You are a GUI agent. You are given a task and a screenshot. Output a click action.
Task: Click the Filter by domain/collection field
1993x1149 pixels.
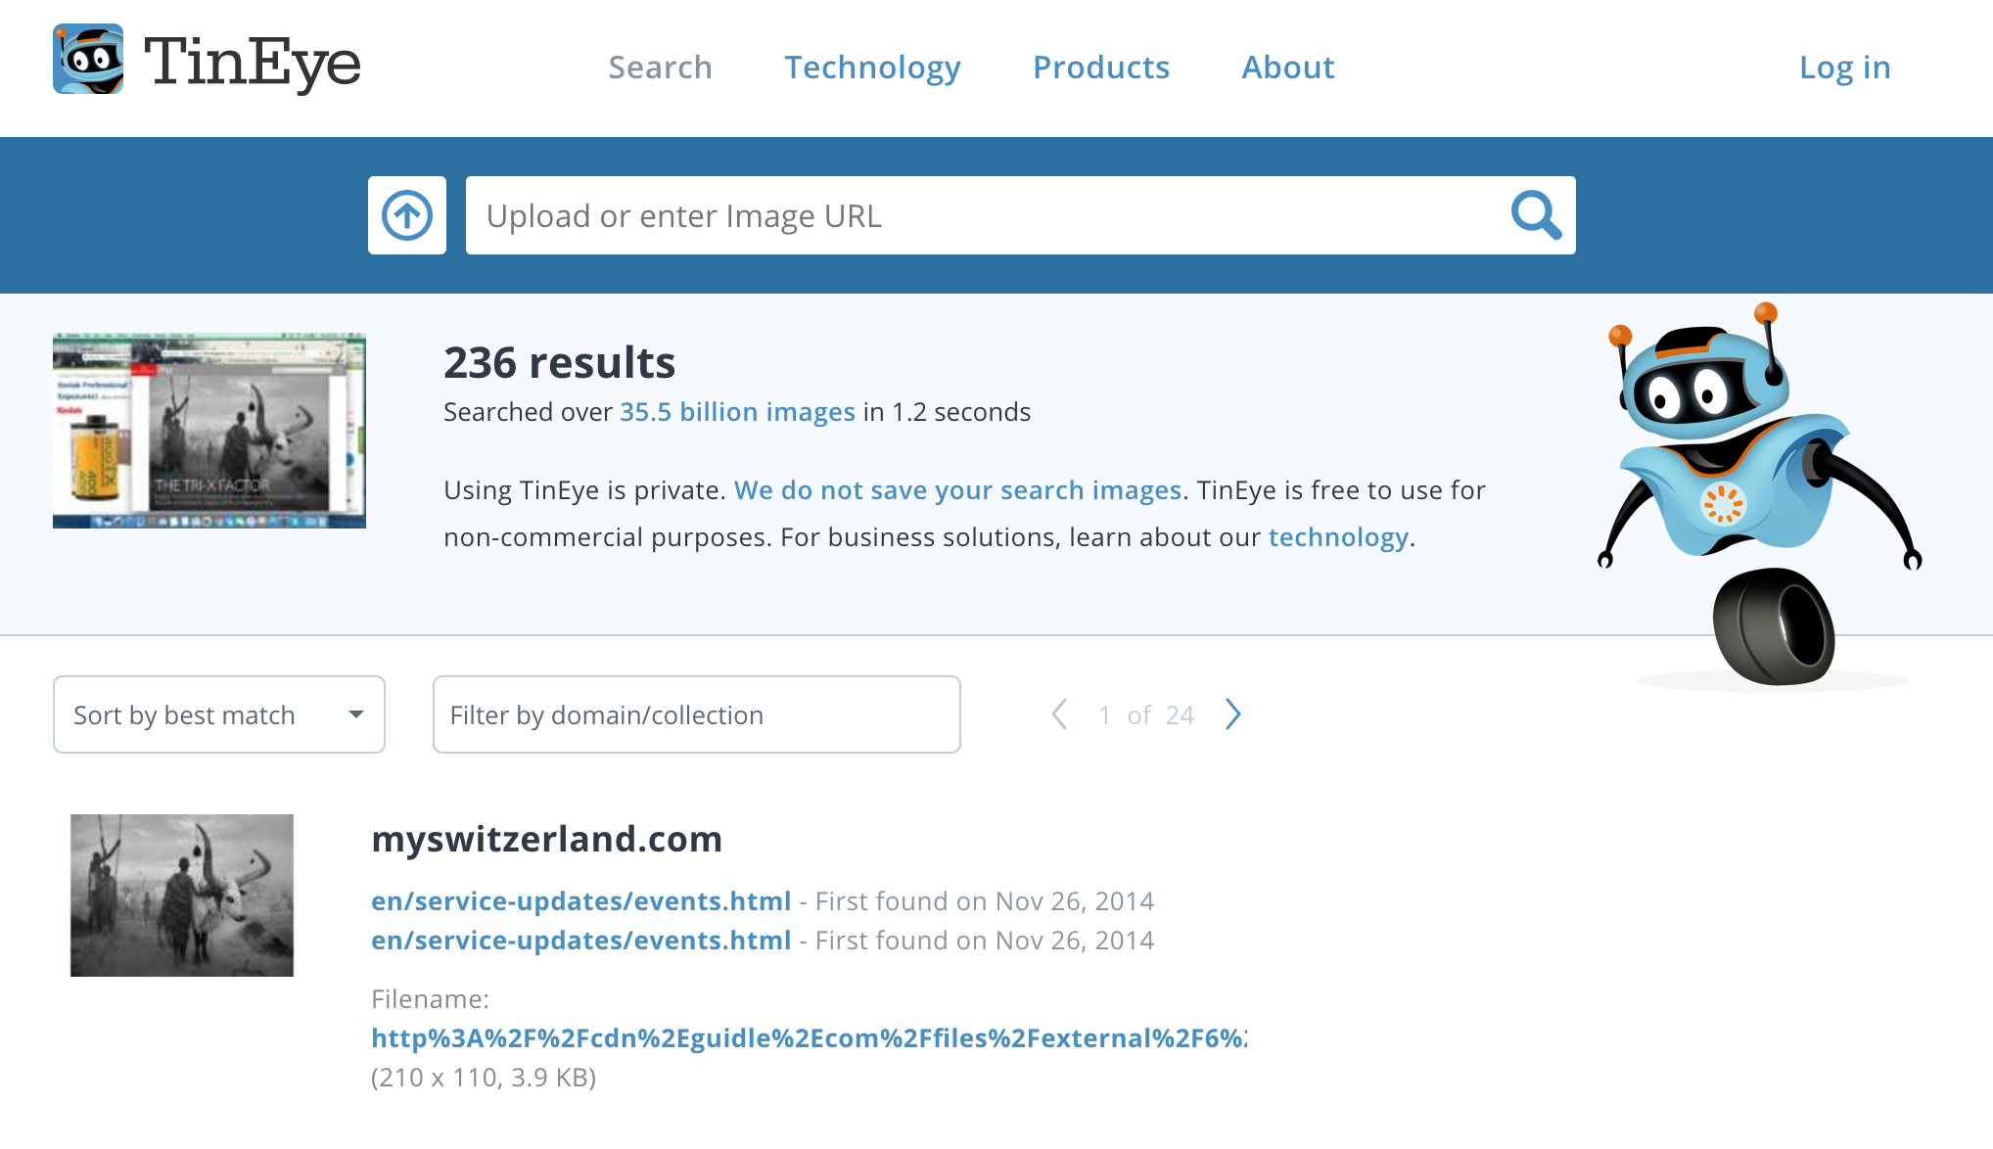point(697,714)
